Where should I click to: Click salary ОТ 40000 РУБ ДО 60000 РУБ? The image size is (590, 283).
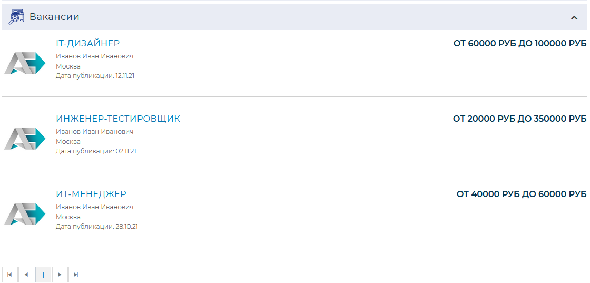(x=521, y=194)
